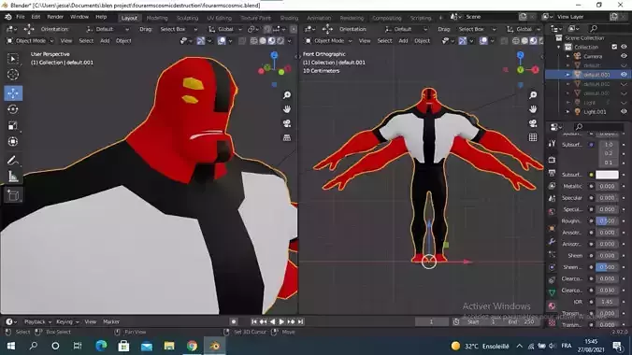Image resolution: width=632 pixels, height=355 pixels.
Task: Activate the Rotate tool
Action: coord(13,109)
